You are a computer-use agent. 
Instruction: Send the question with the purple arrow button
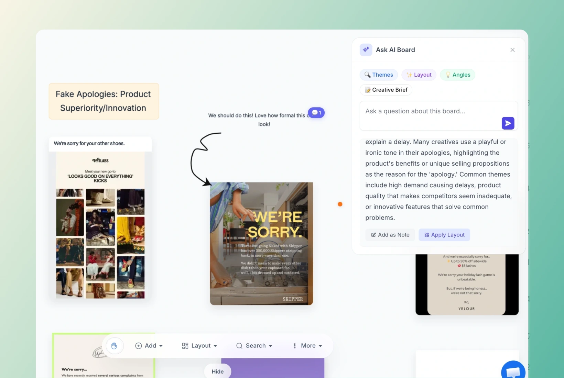point(508,123)
